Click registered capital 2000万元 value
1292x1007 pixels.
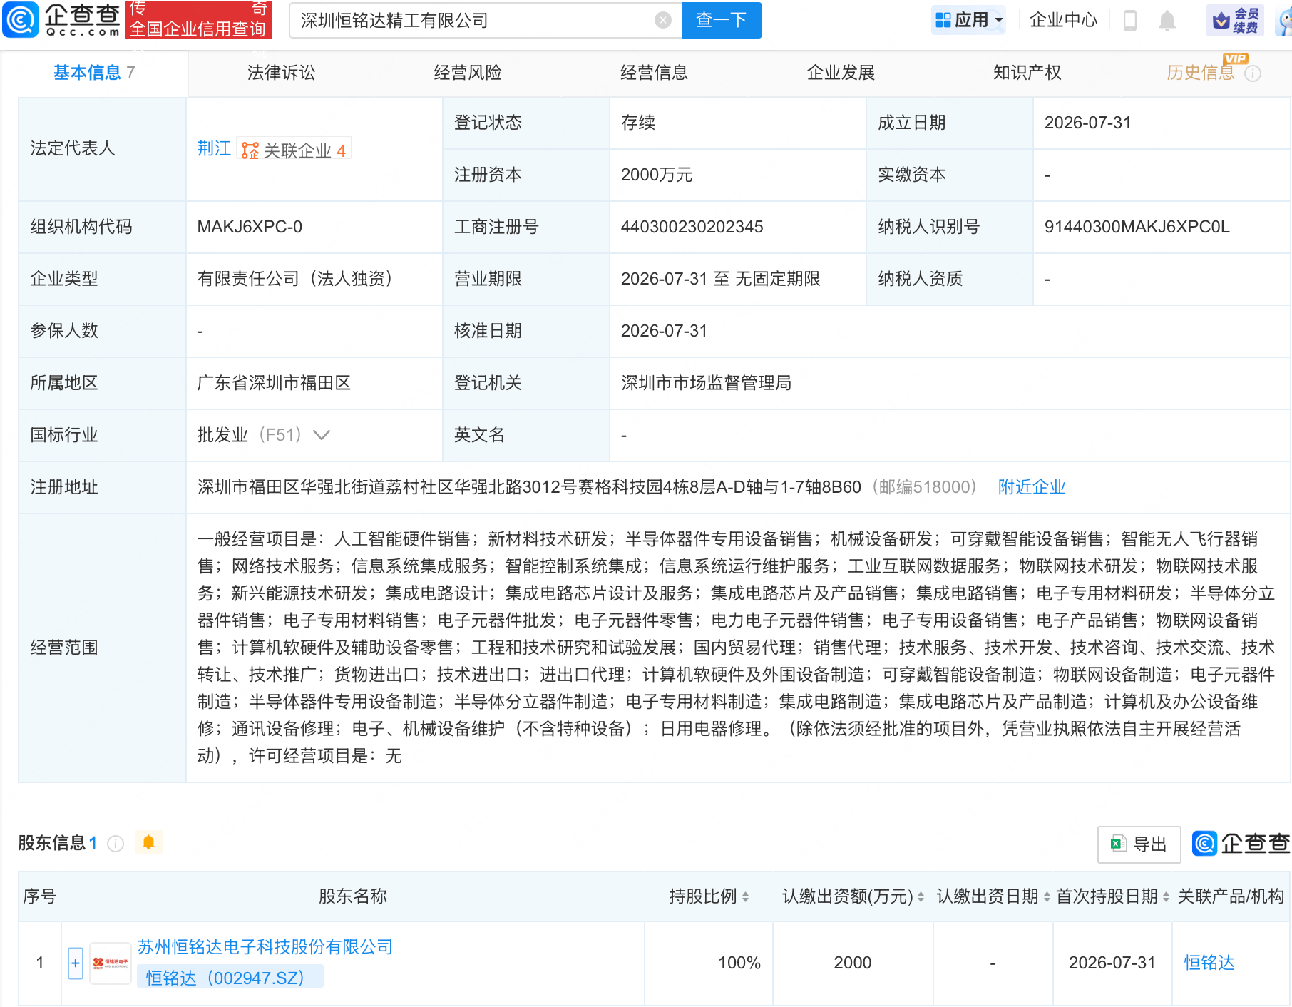click(x=657, y=175)
